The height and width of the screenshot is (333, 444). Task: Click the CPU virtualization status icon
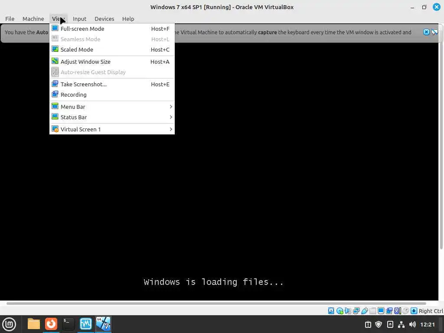click(x=397, y=311)
